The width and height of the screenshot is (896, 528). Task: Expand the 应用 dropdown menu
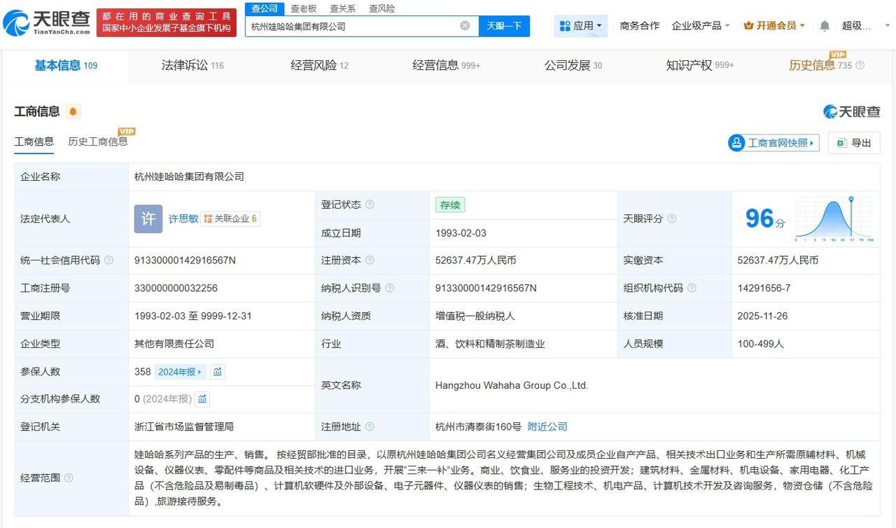pyautogui.click(x=581, y=26)
